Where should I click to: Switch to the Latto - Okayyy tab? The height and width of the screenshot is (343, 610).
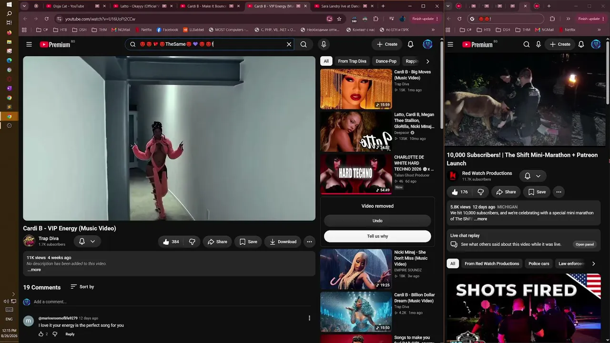[x=140, y=6]
